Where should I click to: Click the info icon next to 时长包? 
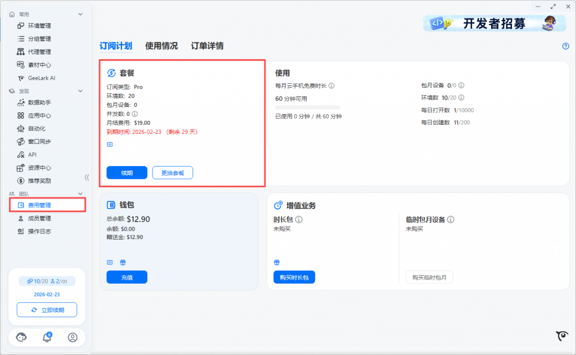(299, 219)
